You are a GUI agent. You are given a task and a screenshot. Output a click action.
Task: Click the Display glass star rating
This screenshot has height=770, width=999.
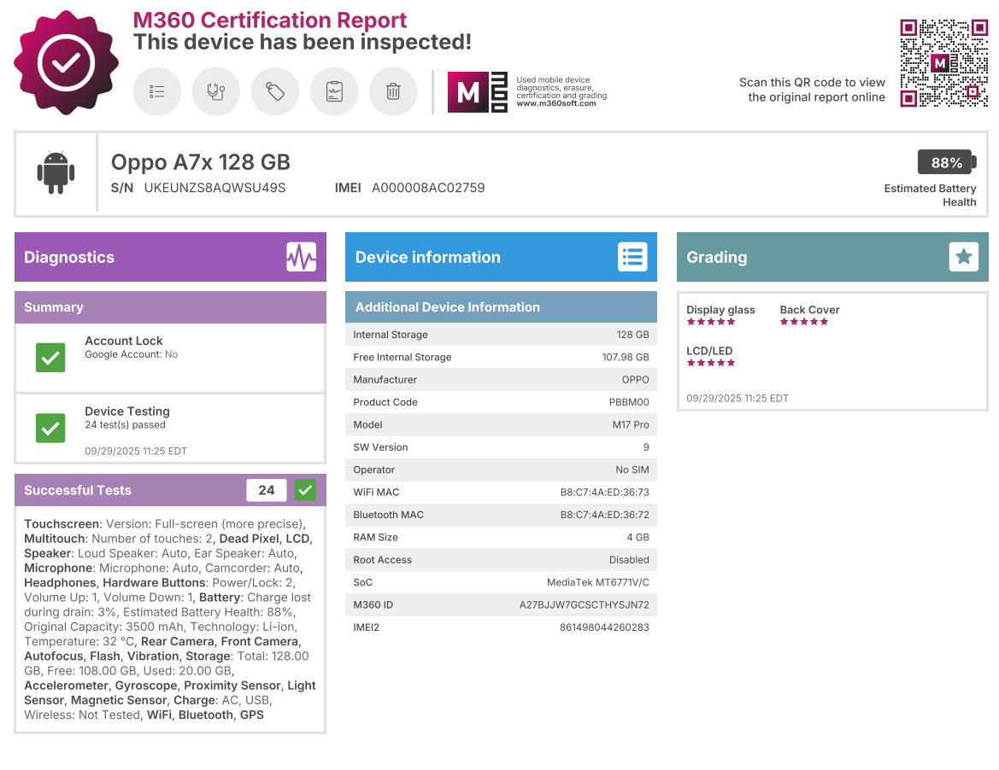pos(711,322)
